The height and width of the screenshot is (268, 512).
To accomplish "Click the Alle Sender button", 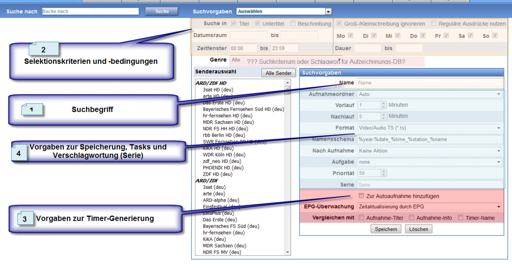I will 278,73.
